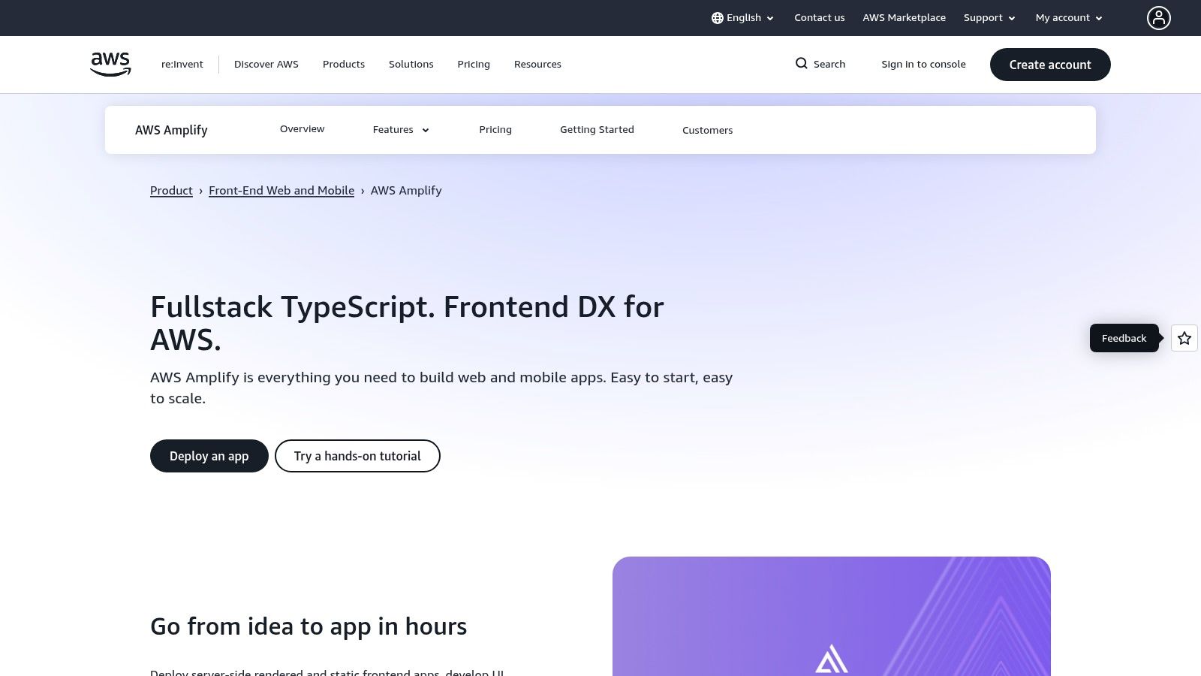Viewport: 1201px width, 676px height.
Task: Open the Resources menu
Action: 537,65
